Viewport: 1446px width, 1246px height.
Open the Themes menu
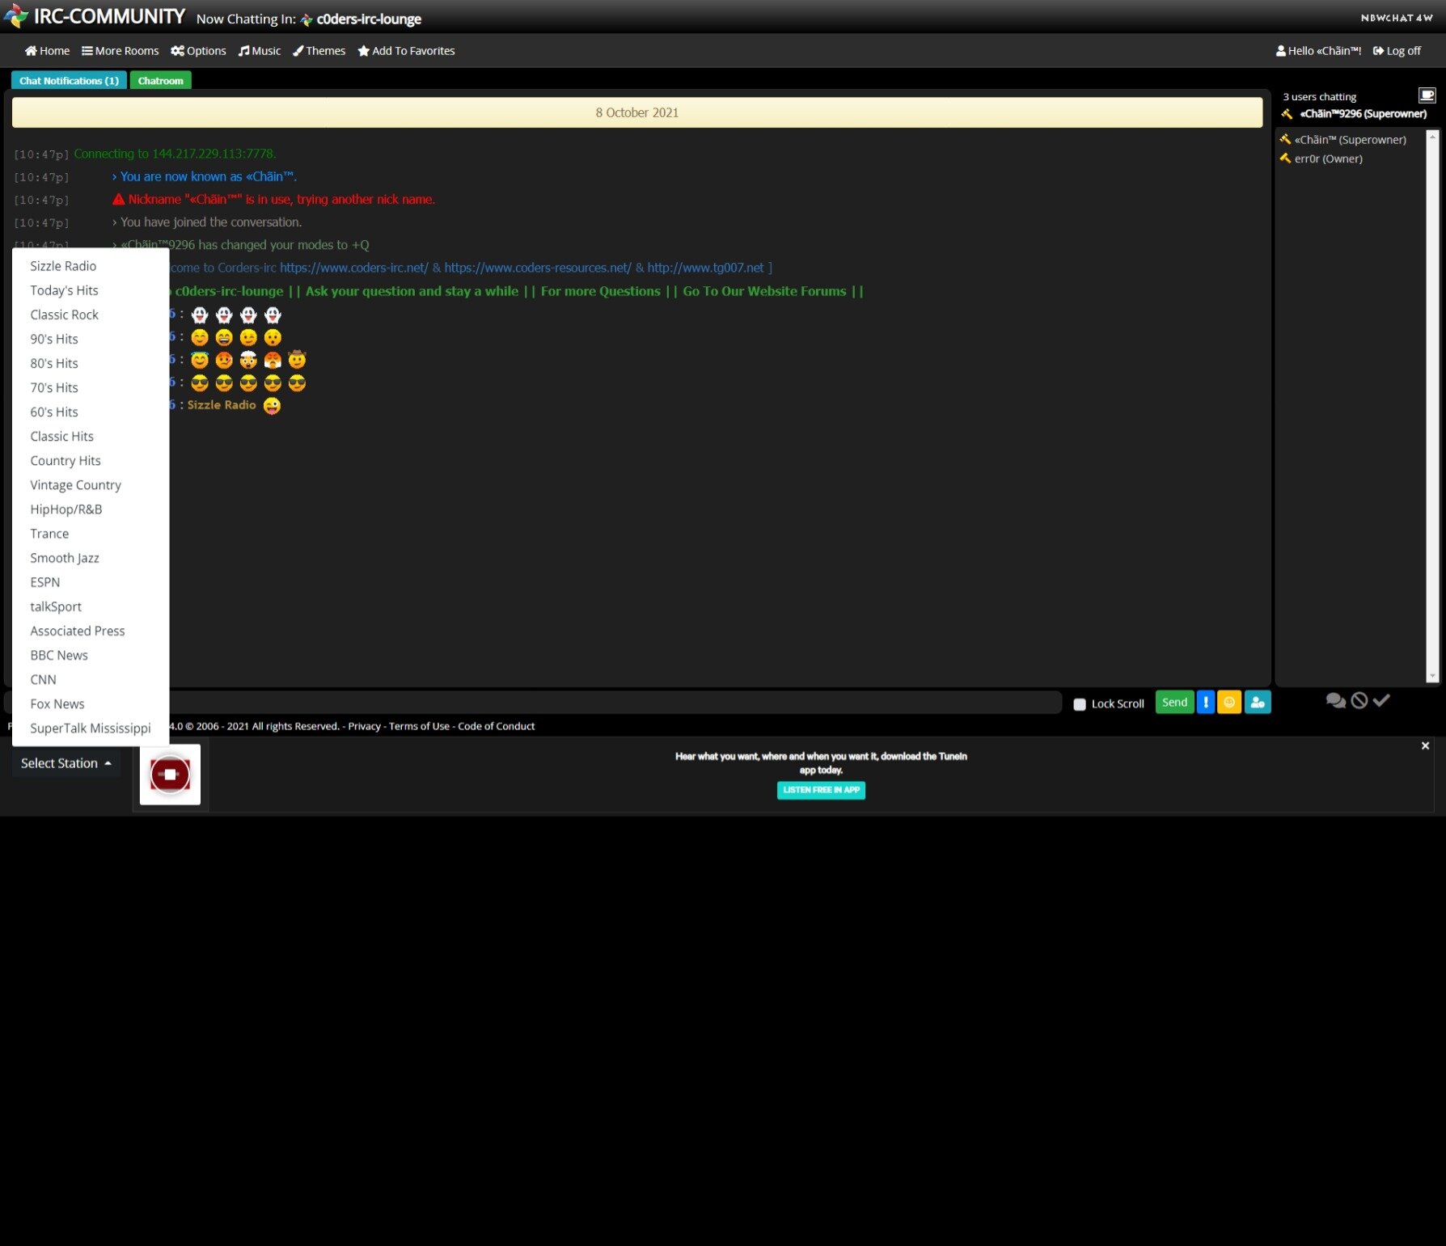[x=319, y=51]
